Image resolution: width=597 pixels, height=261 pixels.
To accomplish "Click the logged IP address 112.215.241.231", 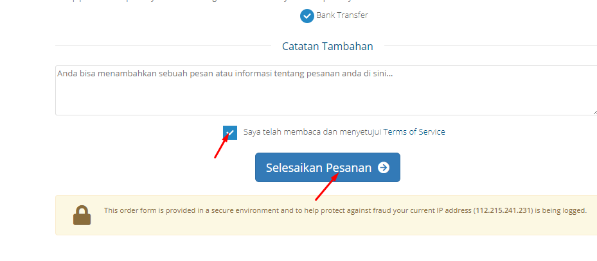I will (x=502, y=210).
